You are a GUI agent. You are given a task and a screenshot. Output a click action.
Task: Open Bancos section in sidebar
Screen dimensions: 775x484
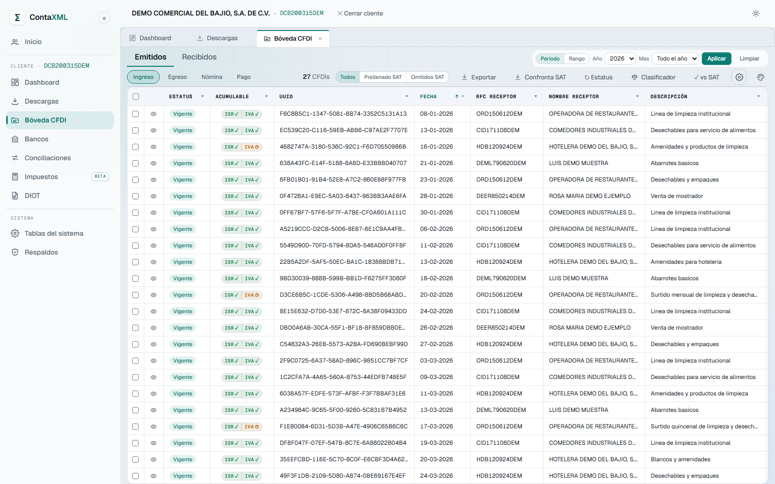(60, 139)
